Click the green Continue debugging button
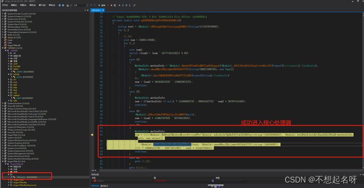The image size is (364, 188). coord(102,5)
